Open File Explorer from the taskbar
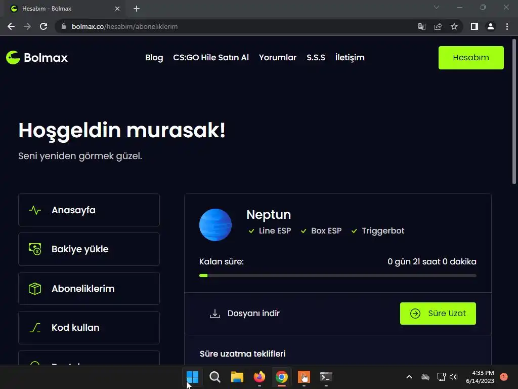518x389 pixels. (237, 377)
